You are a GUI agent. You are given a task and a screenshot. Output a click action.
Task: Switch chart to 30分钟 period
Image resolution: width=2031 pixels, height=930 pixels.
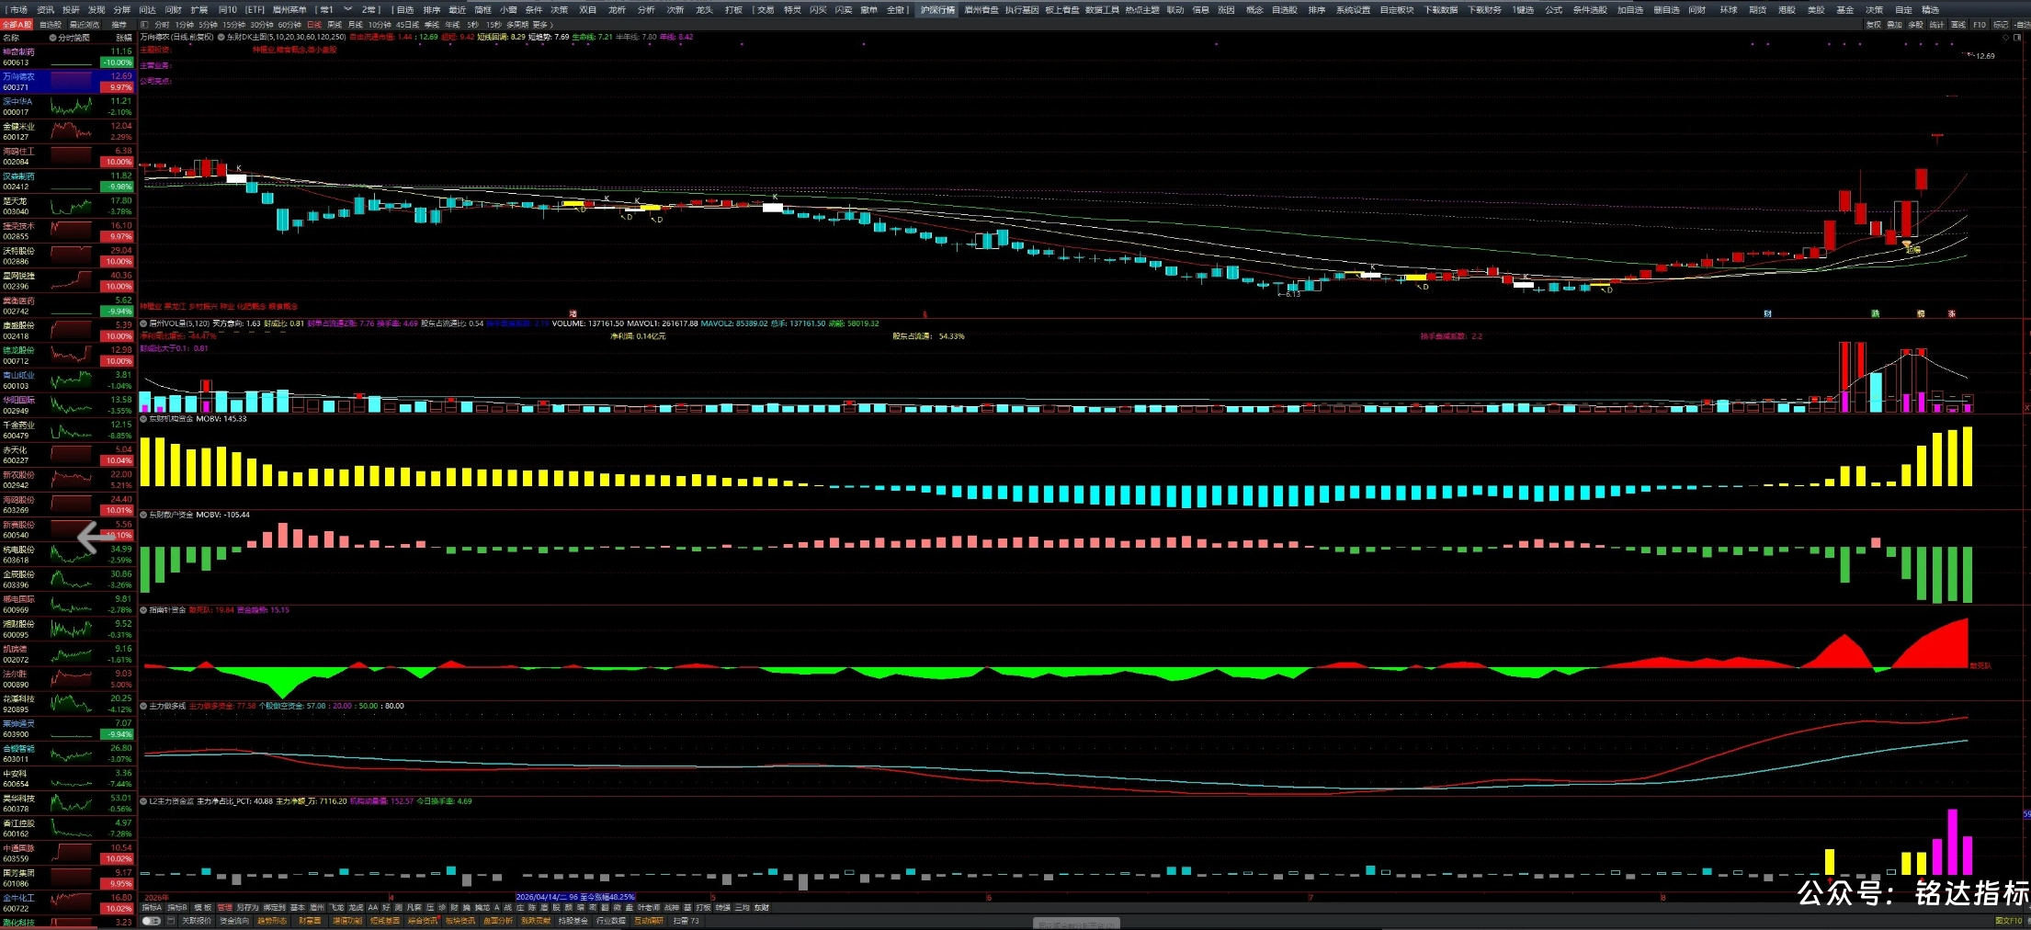click(x=263, y=25)
